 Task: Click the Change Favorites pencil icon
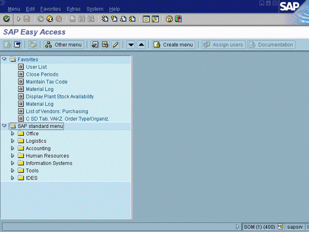click(116, 45)
